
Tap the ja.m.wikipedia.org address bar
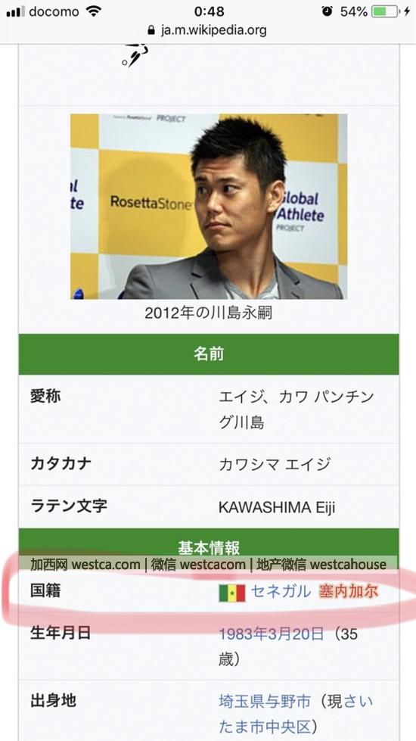[x=207, y=31]
